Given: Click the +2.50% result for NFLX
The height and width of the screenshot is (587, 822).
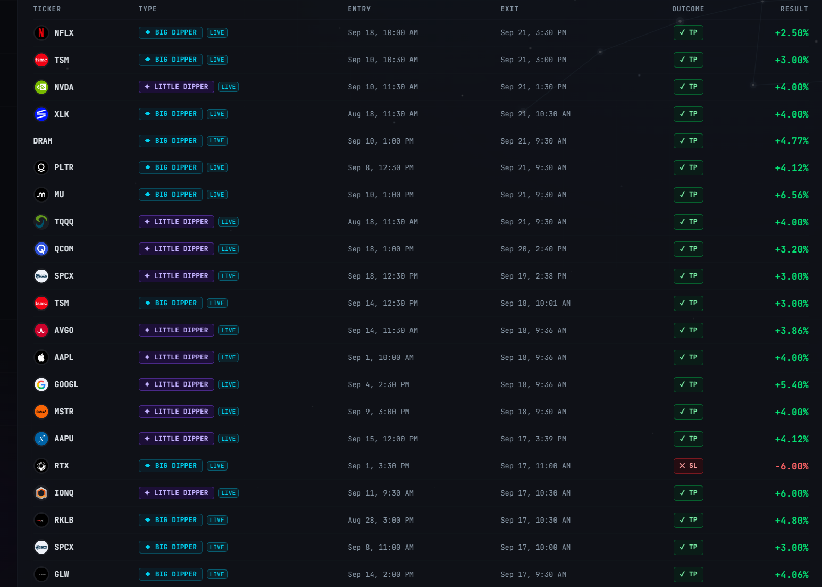Looking at the screenshot, I should coord(792,33).
